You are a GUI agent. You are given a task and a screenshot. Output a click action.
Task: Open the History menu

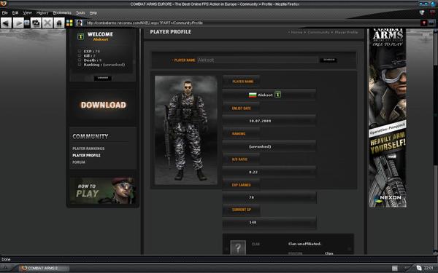tap(42, 13)
